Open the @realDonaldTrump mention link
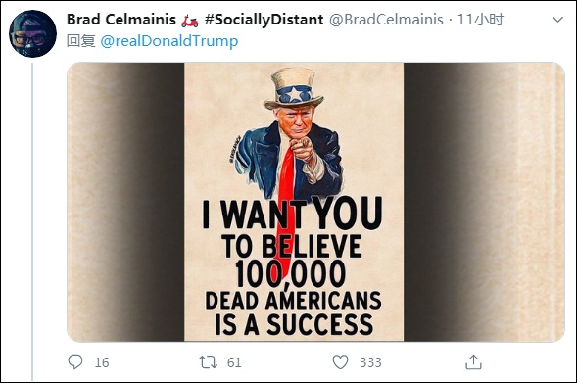 169,41
